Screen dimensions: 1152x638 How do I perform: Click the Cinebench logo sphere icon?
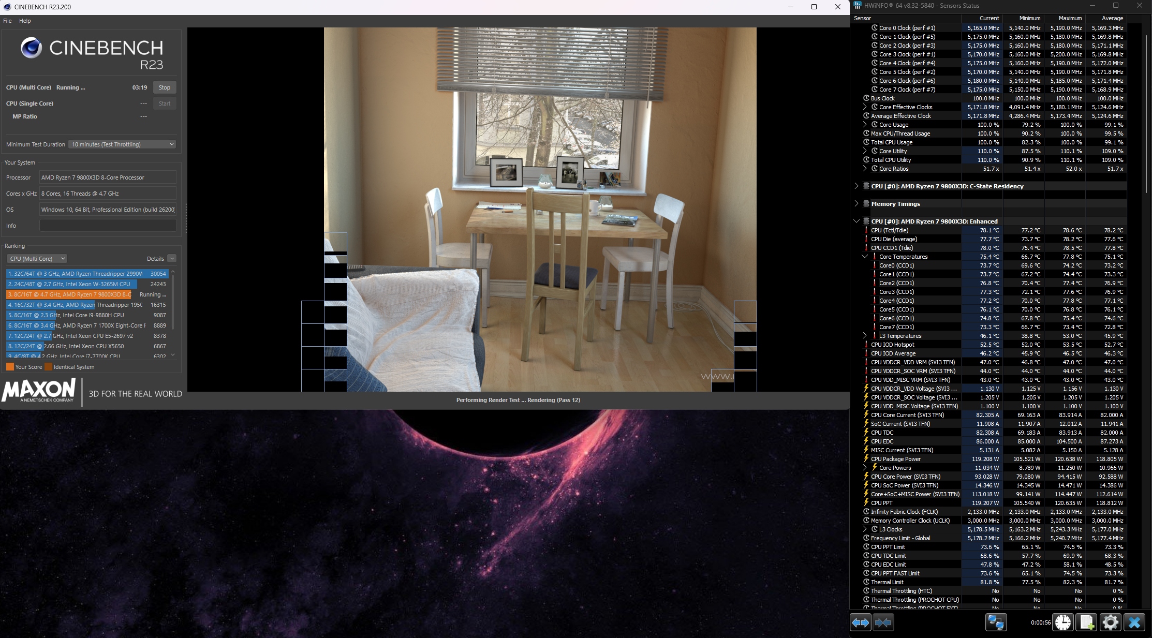31,48
